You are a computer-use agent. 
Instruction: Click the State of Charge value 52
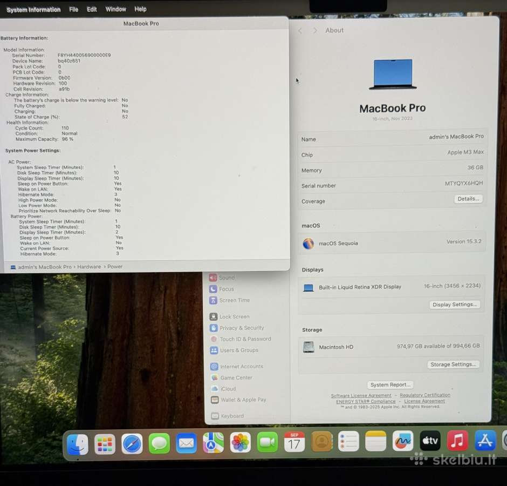pyautogui.click(x=125, y=117)
